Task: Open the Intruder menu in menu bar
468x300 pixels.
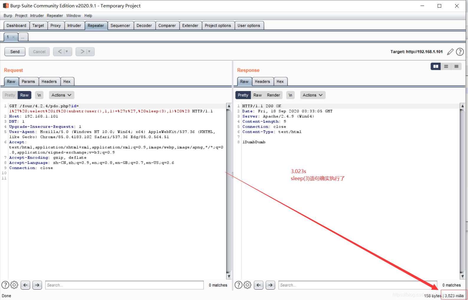Action: (x=37, y=16)
